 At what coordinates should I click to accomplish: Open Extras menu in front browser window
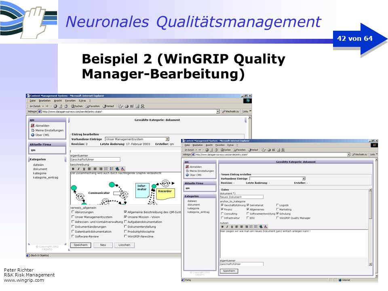tap(230, 145)
